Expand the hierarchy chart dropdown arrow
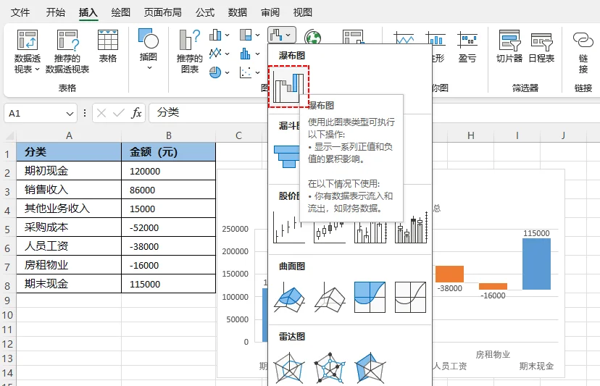 (257, 35)
